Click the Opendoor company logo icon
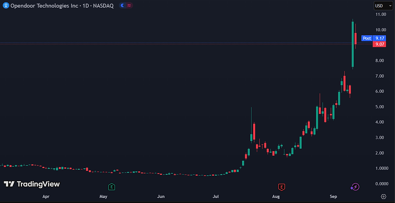395x203 pixels. click(6, 6)
